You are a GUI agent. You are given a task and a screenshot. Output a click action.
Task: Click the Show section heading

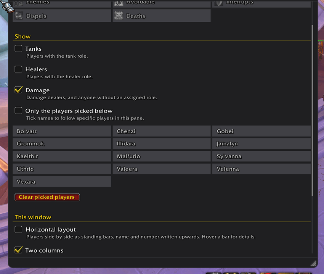coord(23,37)
